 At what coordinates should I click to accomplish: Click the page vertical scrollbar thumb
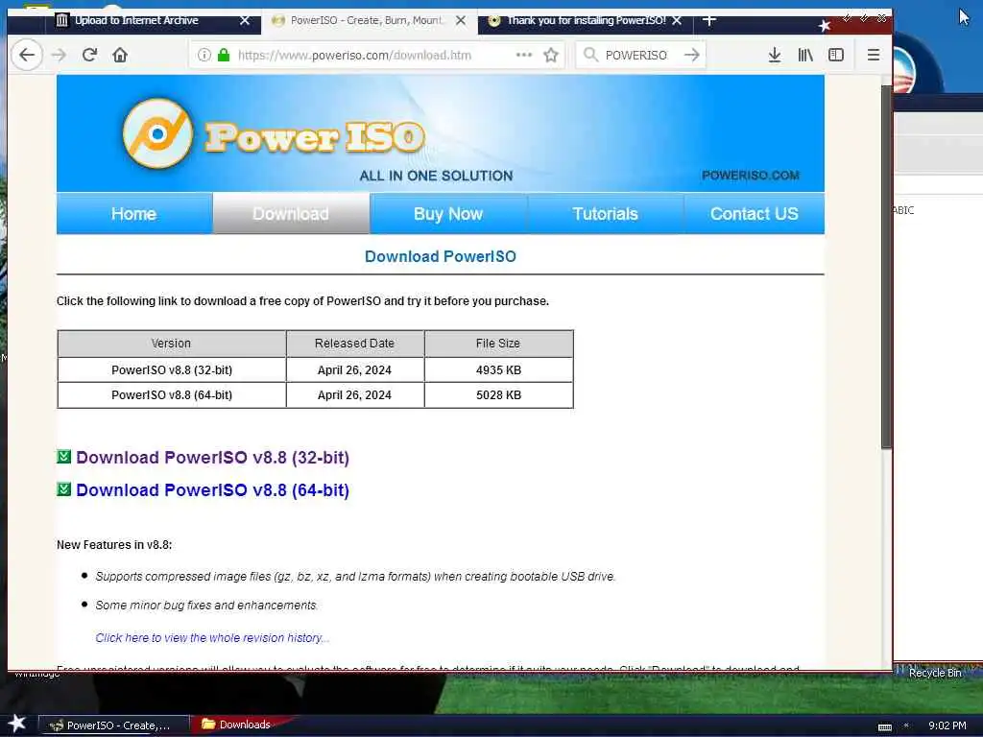(886, 267)
